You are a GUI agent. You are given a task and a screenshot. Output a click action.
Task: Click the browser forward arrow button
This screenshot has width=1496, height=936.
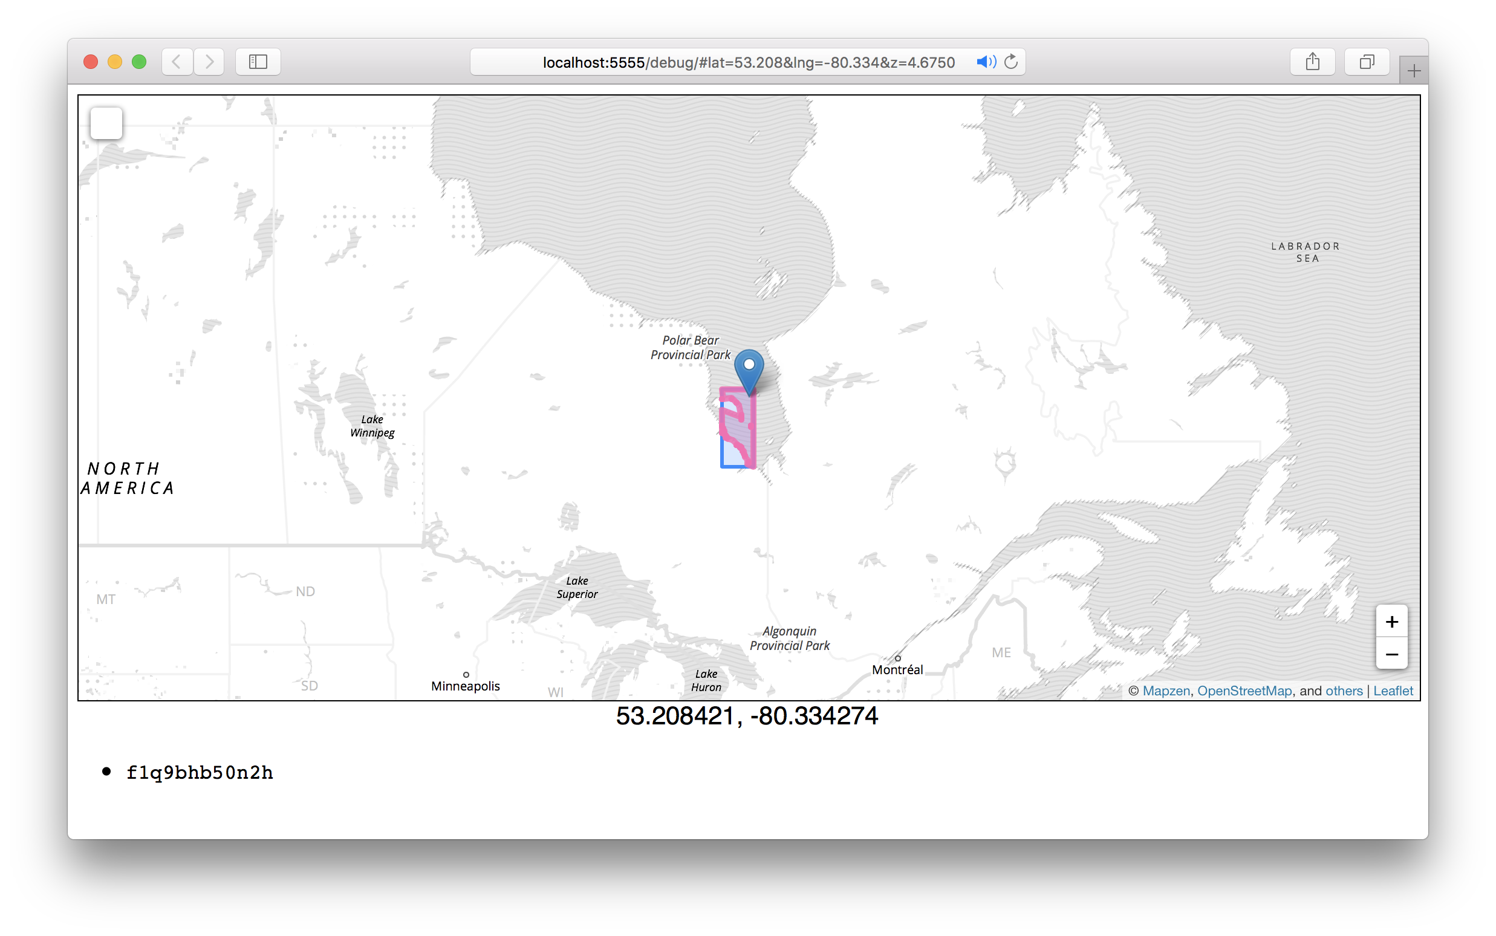pos(209,62)
